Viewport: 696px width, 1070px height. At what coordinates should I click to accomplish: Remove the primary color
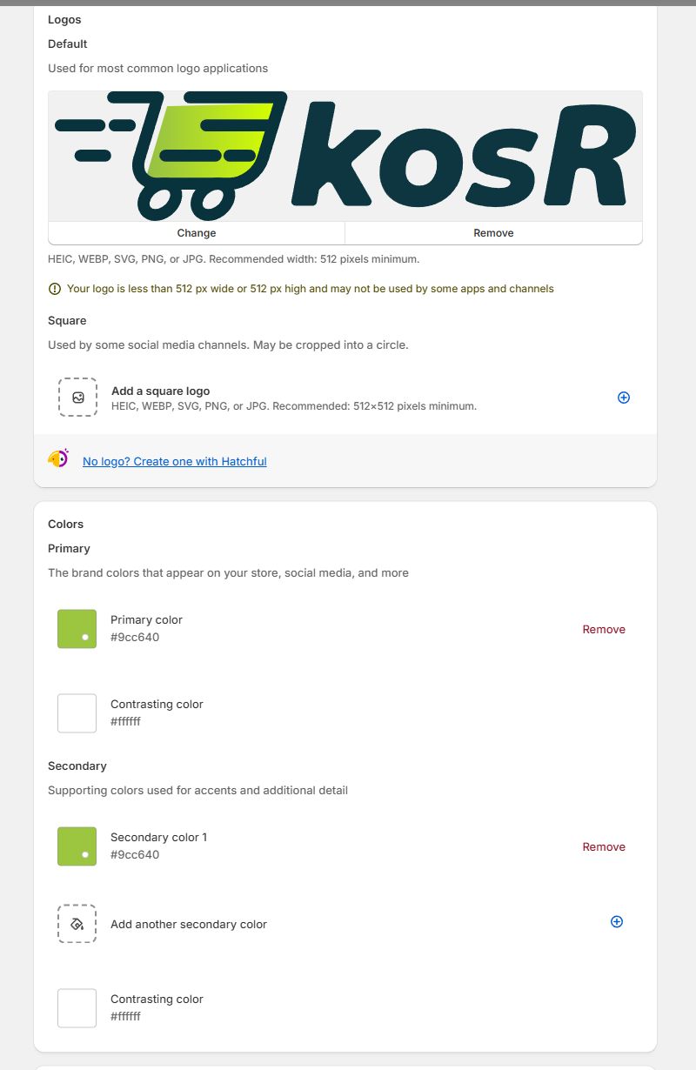pyautogui.click(x=604, y=630)
